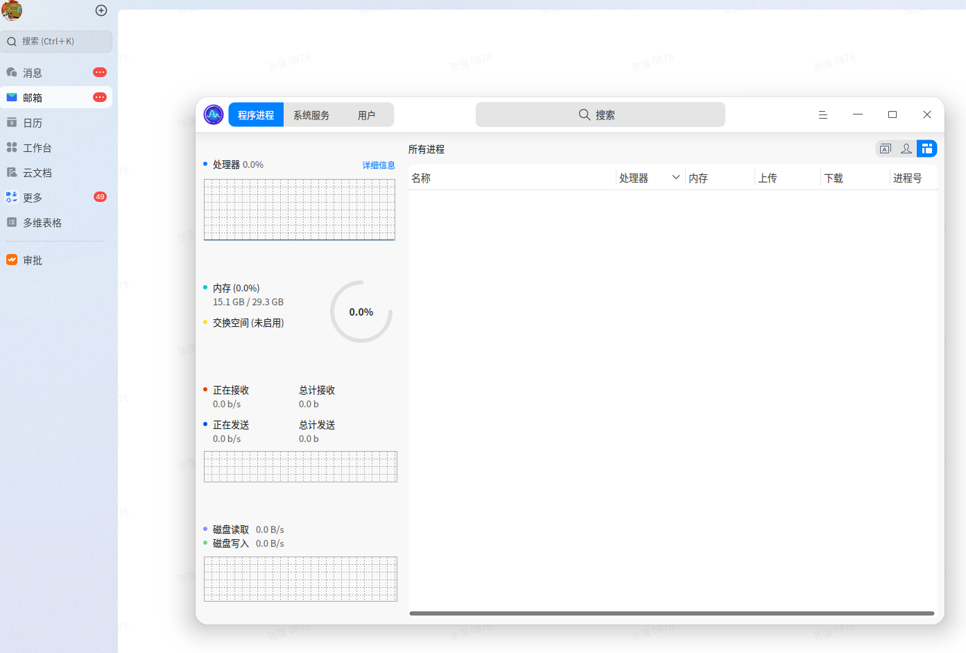Image resolution: width=966 pixels, height=653 pixels.
Task: Show only applications in process list
Action: [x=886, y=149]
